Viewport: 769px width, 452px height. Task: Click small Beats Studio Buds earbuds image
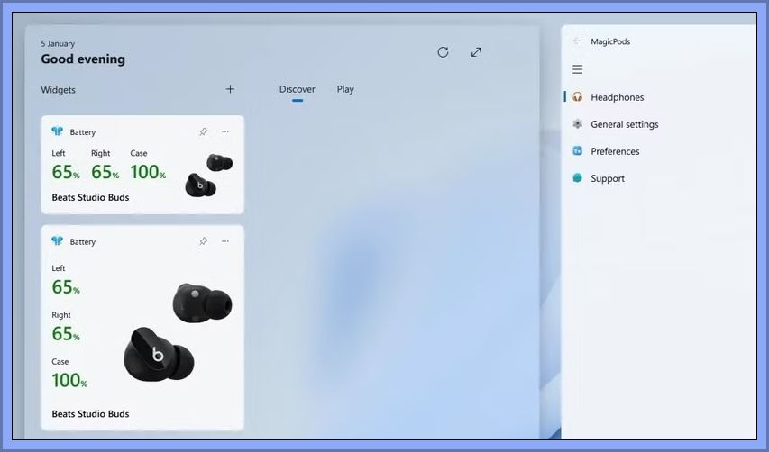pyautogui.click(x=209, y=176)
